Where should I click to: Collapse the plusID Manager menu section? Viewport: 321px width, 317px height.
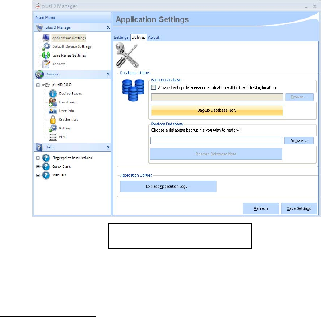108,27
